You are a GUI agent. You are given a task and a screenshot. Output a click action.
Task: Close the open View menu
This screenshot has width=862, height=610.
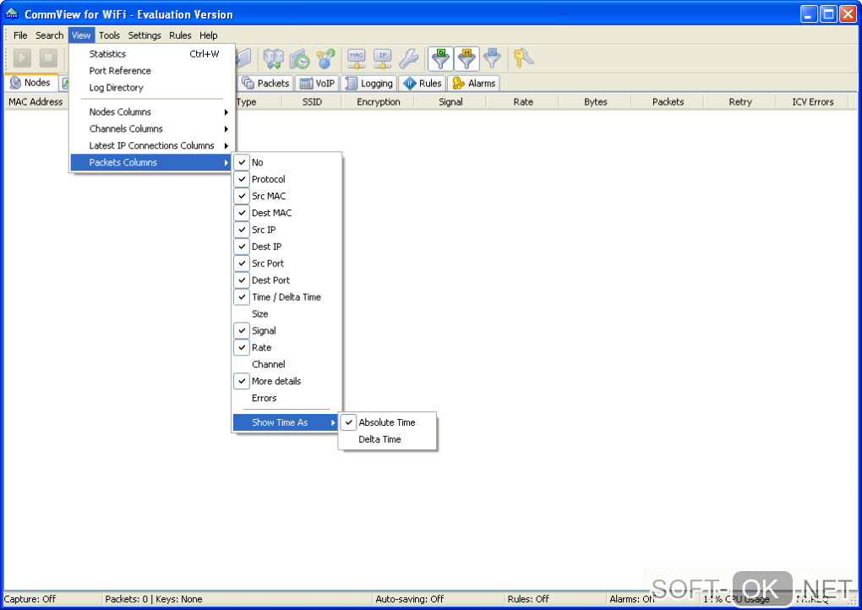coord(81,35)
